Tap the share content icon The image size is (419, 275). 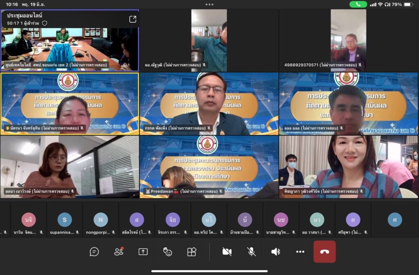coord(143,252)
